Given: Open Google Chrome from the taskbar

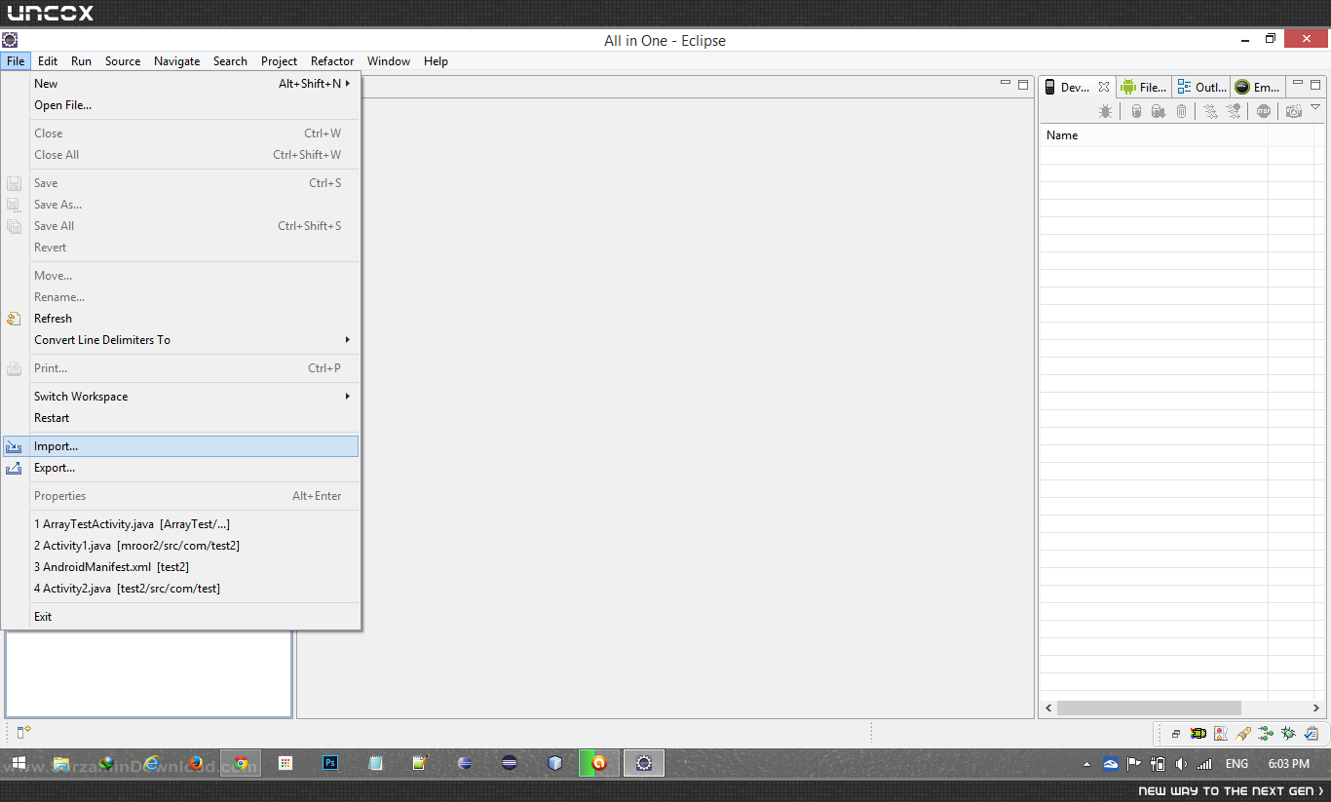Looking at the screenshot, I should tap(240, 763).
